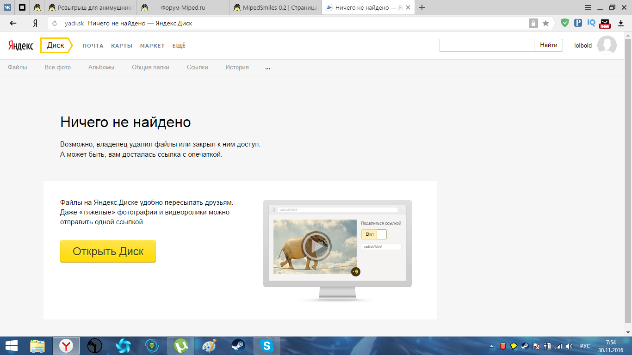632x355 pixels.
Task: Go back with the arrow button
Action: point(13,23)
